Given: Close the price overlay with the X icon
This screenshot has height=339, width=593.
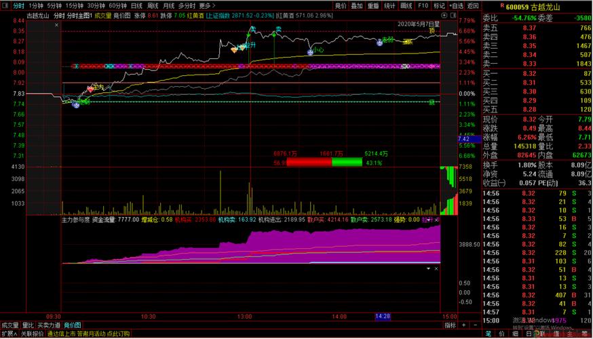Looking at the screenshot, I should pyautogui.click(x=438, y=268).
